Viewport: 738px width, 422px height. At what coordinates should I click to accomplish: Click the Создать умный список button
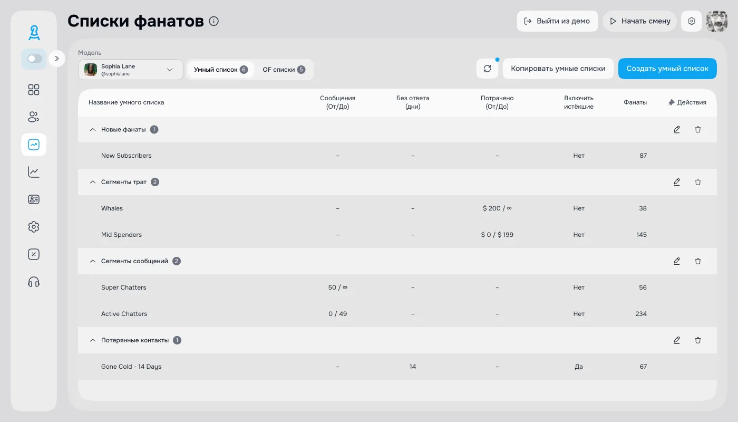667,69
